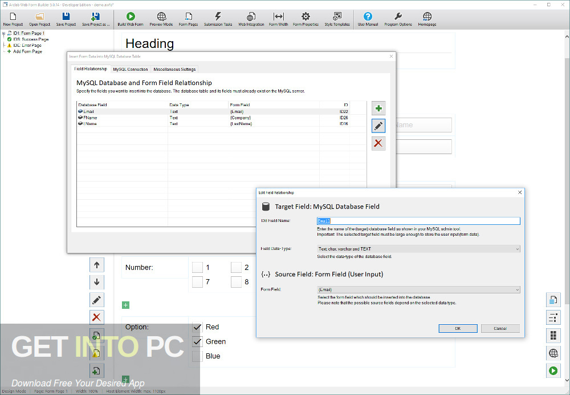
Task: Open Form Field source dropdown
Action: pyautogui.click(x=418, y=290)
